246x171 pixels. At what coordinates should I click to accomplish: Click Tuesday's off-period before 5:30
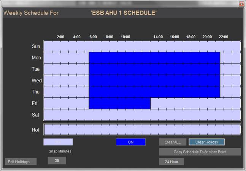[66, 69]
